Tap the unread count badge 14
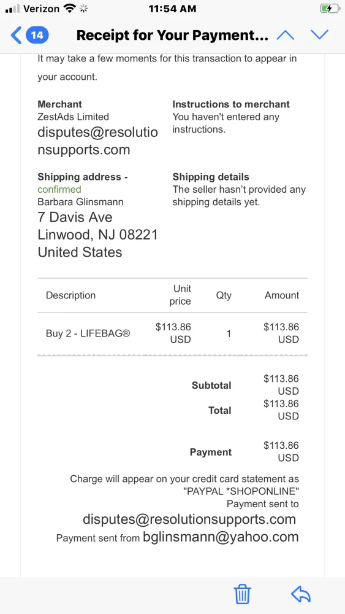345x614 pixels. point(37,36)
